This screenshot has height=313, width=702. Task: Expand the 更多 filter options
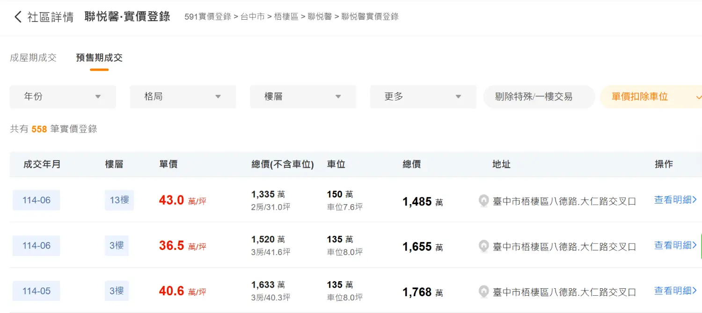(423, 97)
